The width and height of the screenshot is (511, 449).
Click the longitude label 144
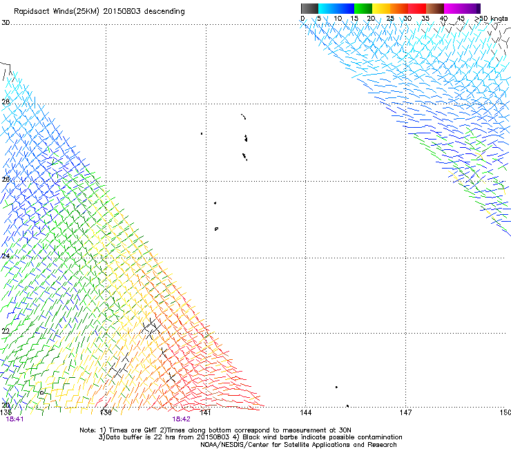305,413
